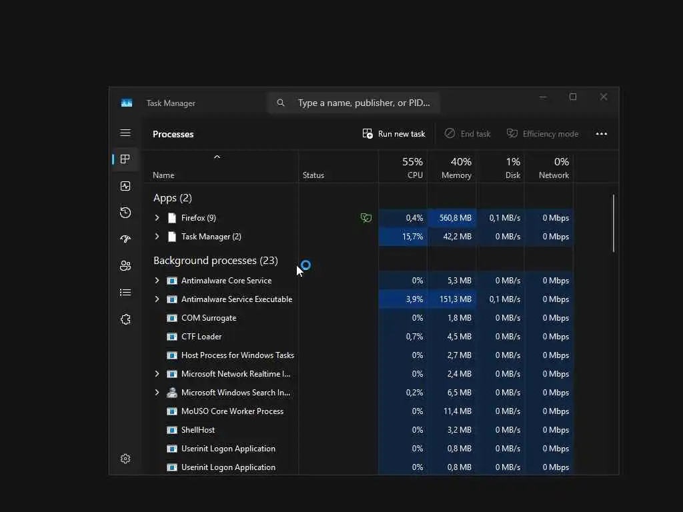Screen dimensions: 683x512
Task: Open the Performance sidebar page
Action: 125,187
